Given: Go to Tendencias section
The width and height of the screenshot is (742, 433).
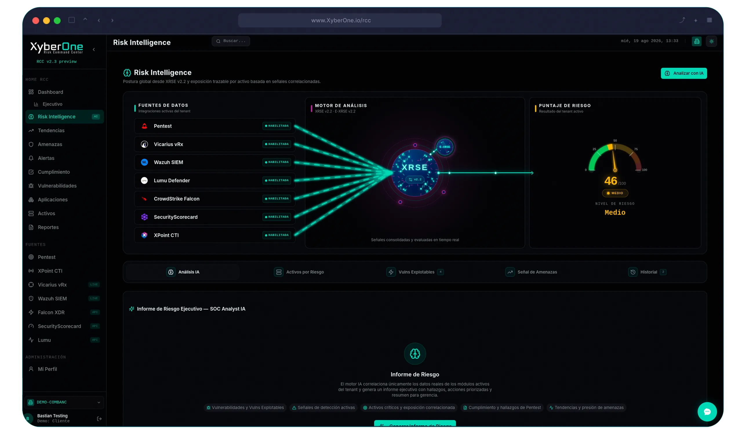Looking at the screenshot, I should point(65,131).
